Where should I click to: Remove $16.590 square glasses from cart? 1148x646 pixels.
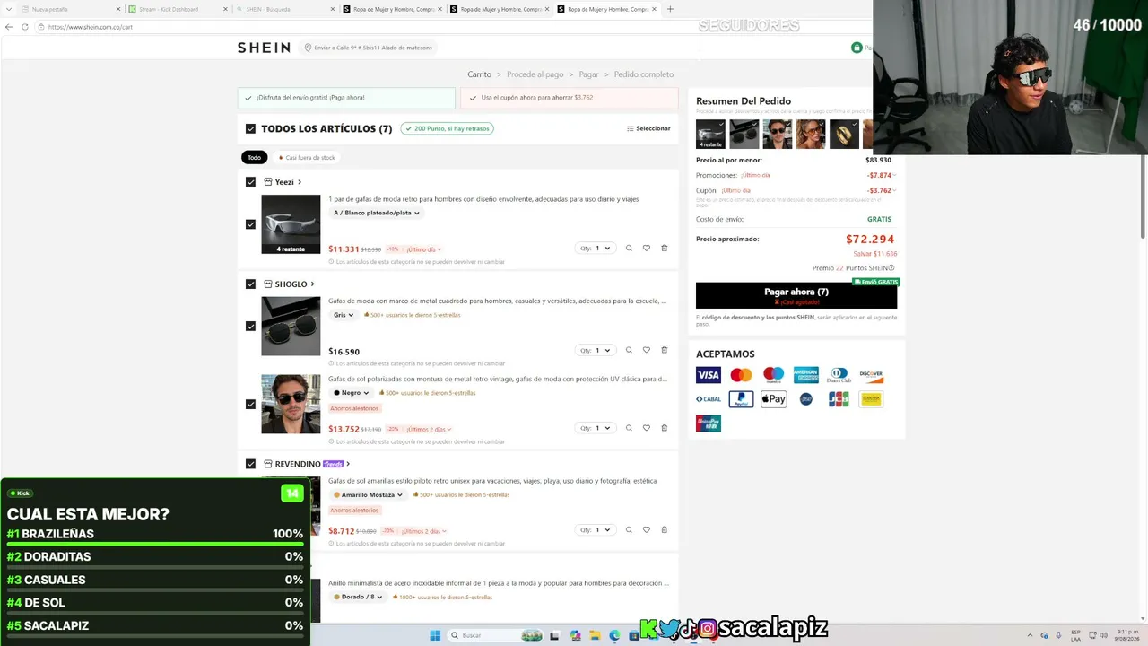pyautogui.click(x=664, y=350)
